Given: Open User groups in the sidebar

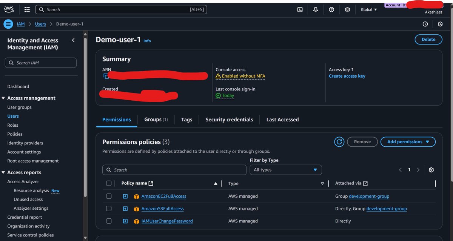Looking at the screenshot, I should (19, 107).
